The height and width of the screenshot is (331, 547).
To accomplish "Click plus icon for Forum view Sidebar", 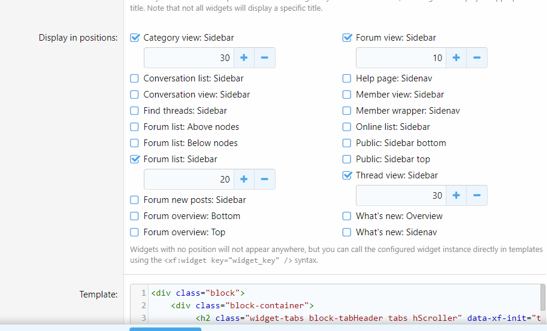I will [456, 58].
